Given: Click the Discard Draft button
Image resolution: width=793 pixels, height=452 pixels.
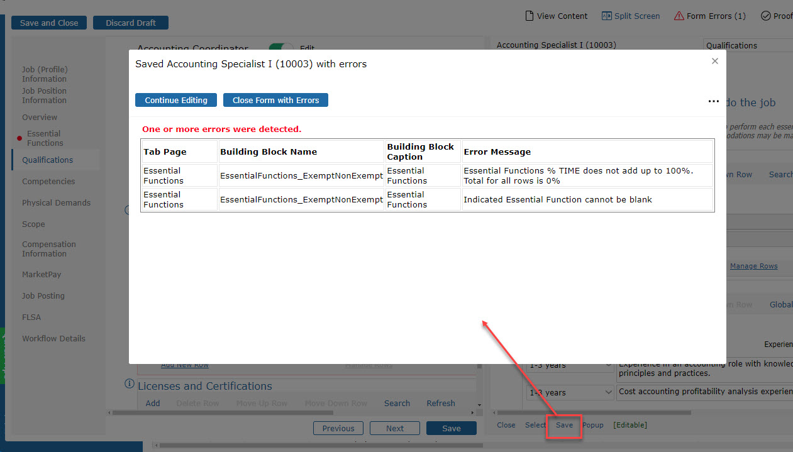Looking at the screenshot, I should pos(130,23).
